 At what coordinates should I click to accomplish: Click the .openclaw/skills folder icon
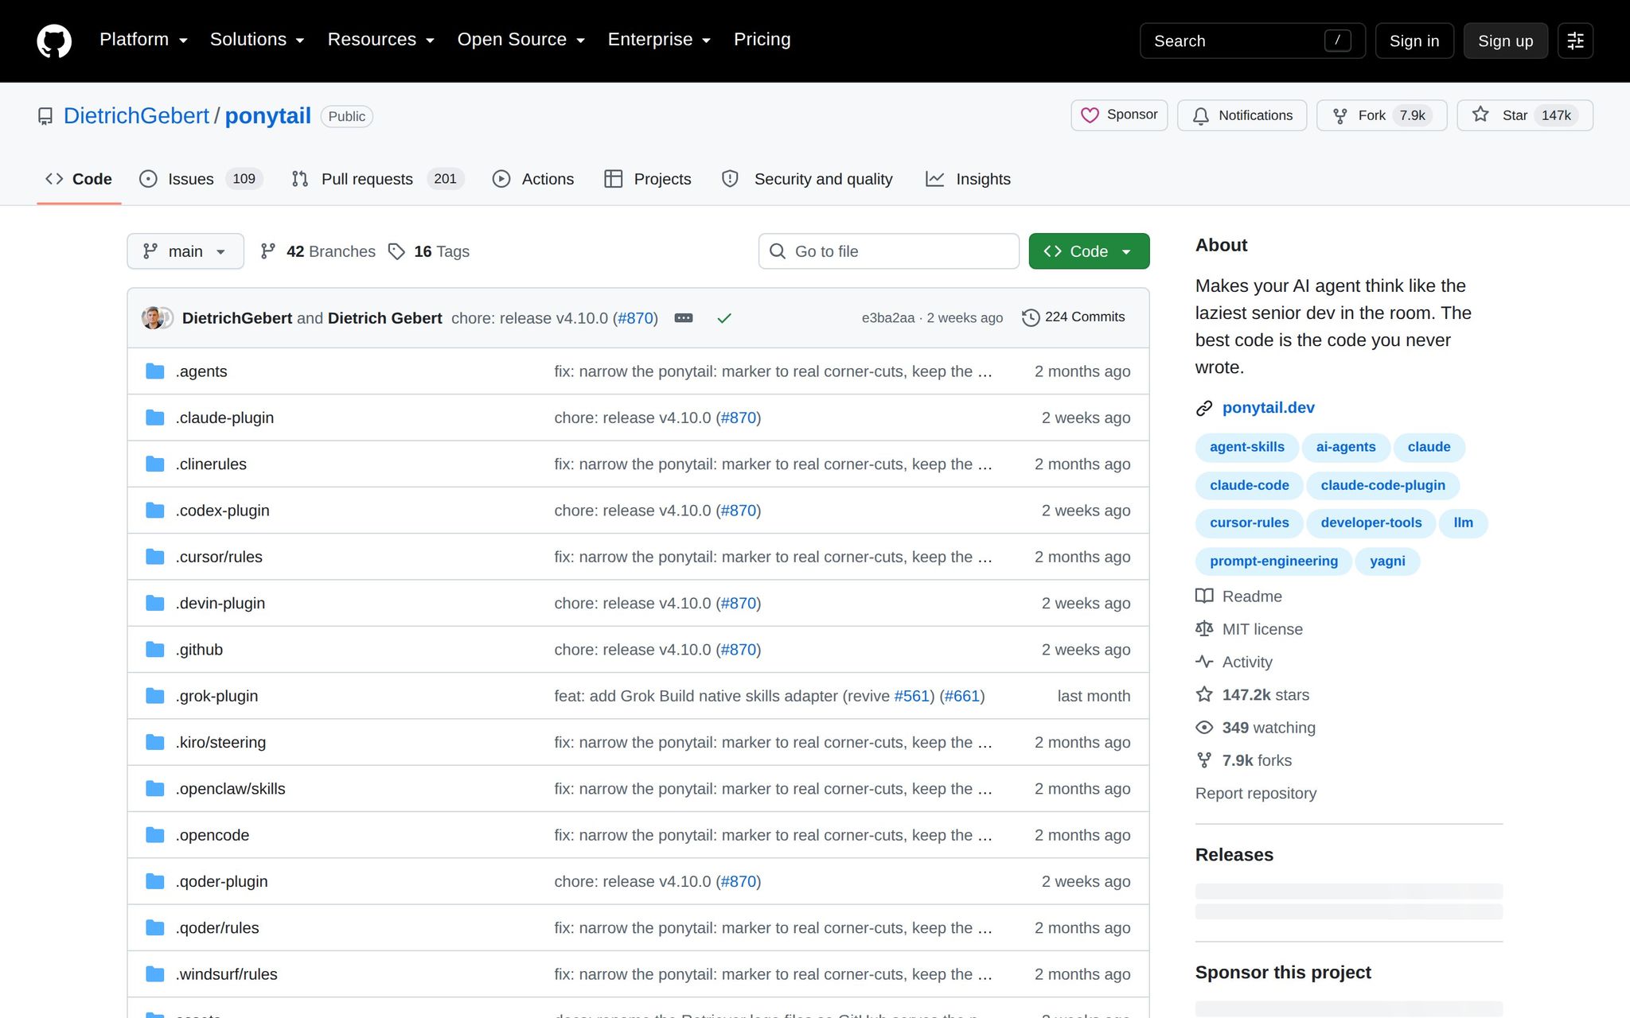155,788
